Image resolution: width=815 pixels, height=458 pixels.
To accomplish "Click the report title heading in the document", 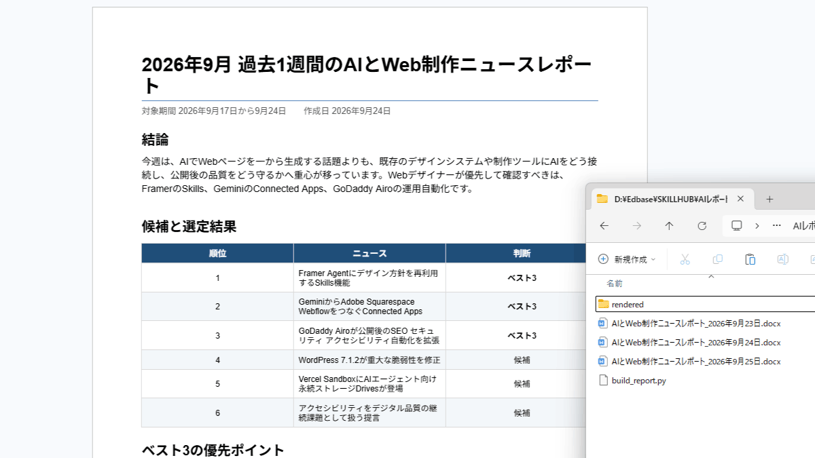I will (x=367, y=75).
